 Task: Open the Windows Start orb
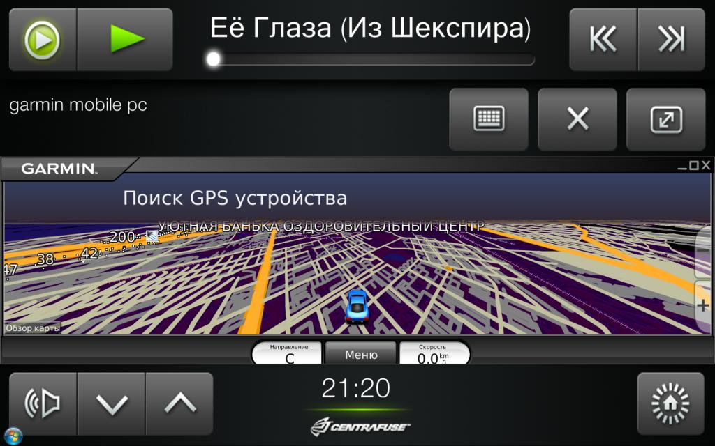tap(13, 436)
